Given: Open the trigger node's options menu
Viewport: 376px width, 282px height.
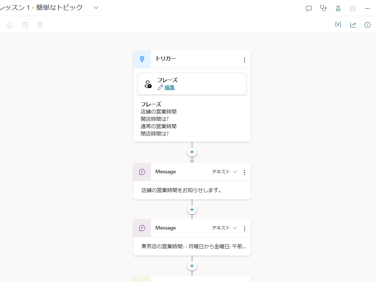Looking at the screenshot, I should click(245, 59).
